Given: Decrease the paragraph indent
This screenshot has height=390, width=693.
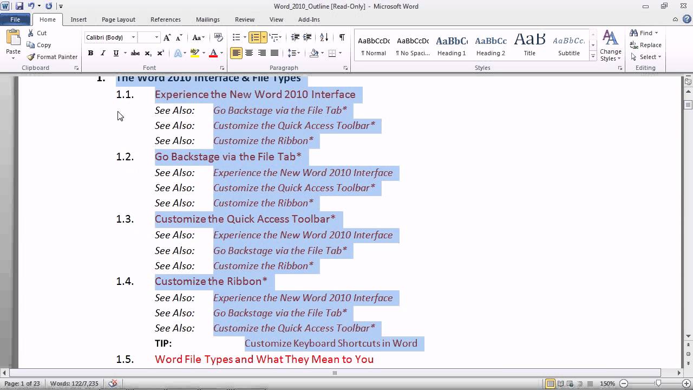Looking at the screenshot, I should pyautogui.click(x=295, y=37).
